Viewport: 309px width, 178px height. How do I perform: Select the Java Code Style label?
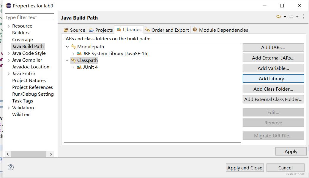[29, 53]
